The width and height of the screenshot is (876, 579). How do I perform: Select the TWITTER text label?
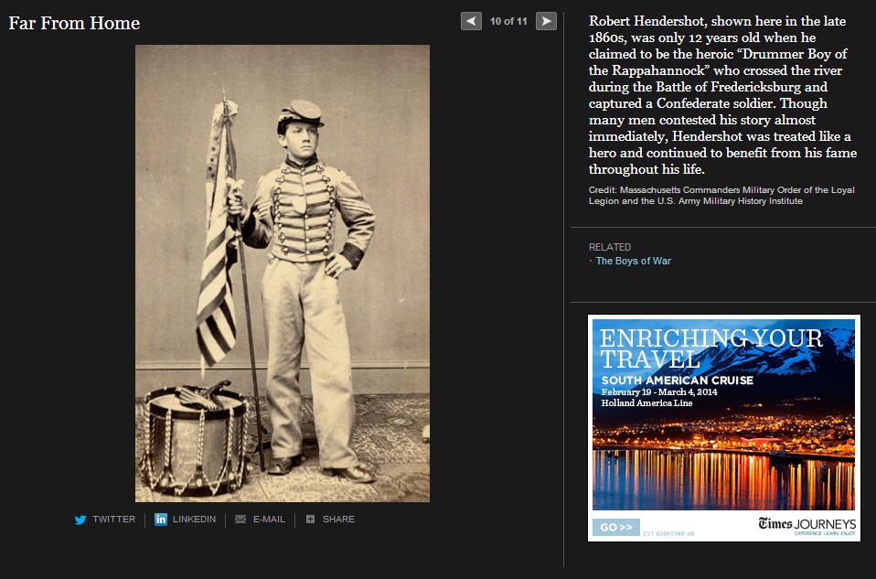click(x=114, y=520)
